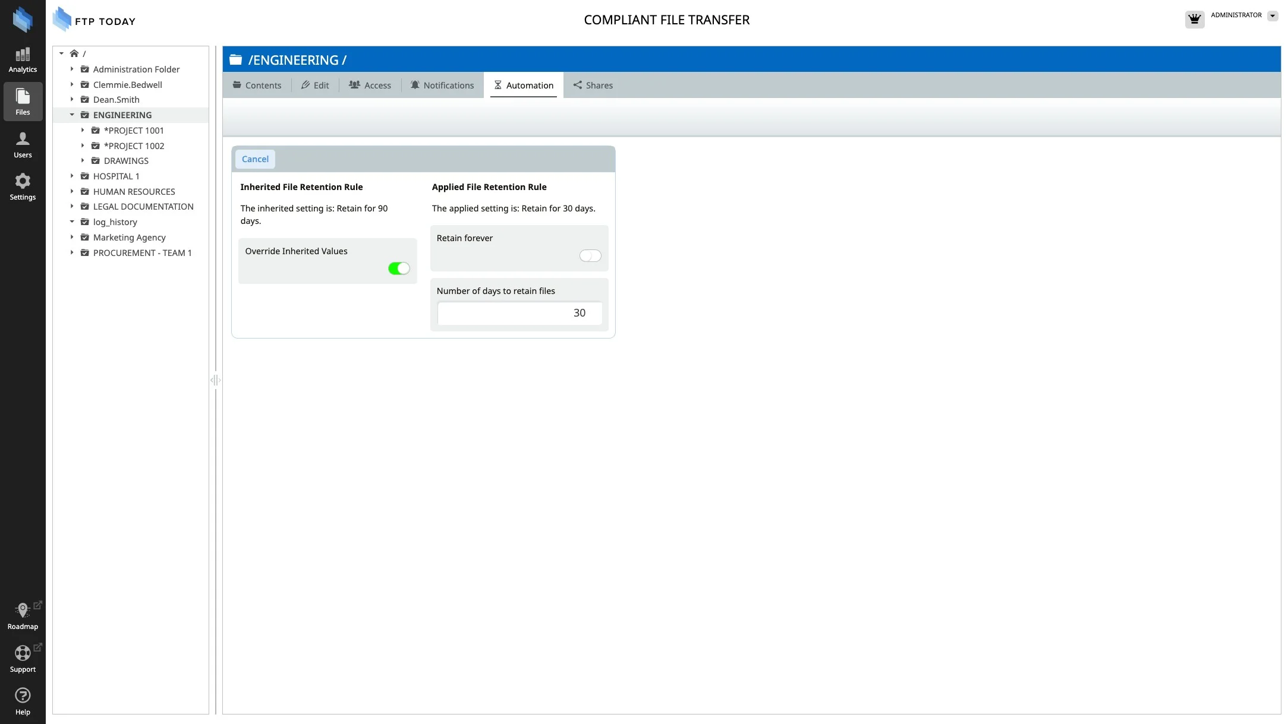Open the Administrator account dropdown arrow
1288x724 pixels.
(x=1272, y=16)
